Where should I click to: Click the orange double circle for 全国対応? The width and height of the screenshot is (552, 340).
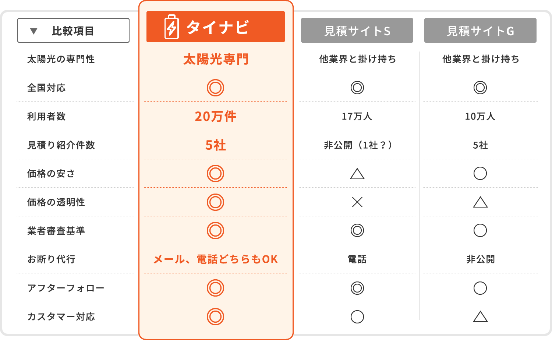(215, 88)
